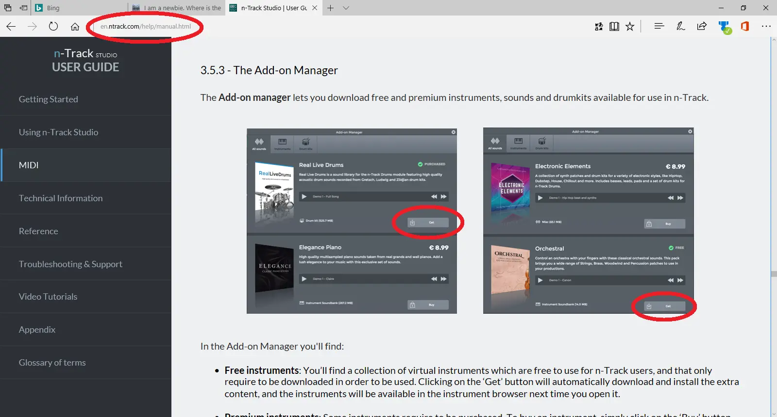Open Getting Started in the sidebar
Screen dimensions: 777x417
pyautogui.click(x=48, y=99)
